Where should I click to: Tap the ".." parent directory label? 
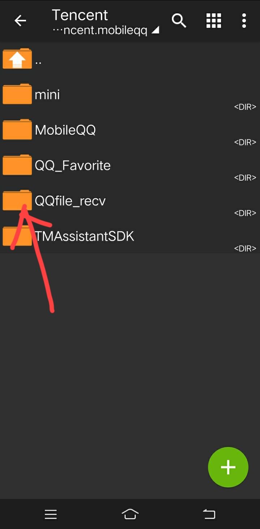38,62
